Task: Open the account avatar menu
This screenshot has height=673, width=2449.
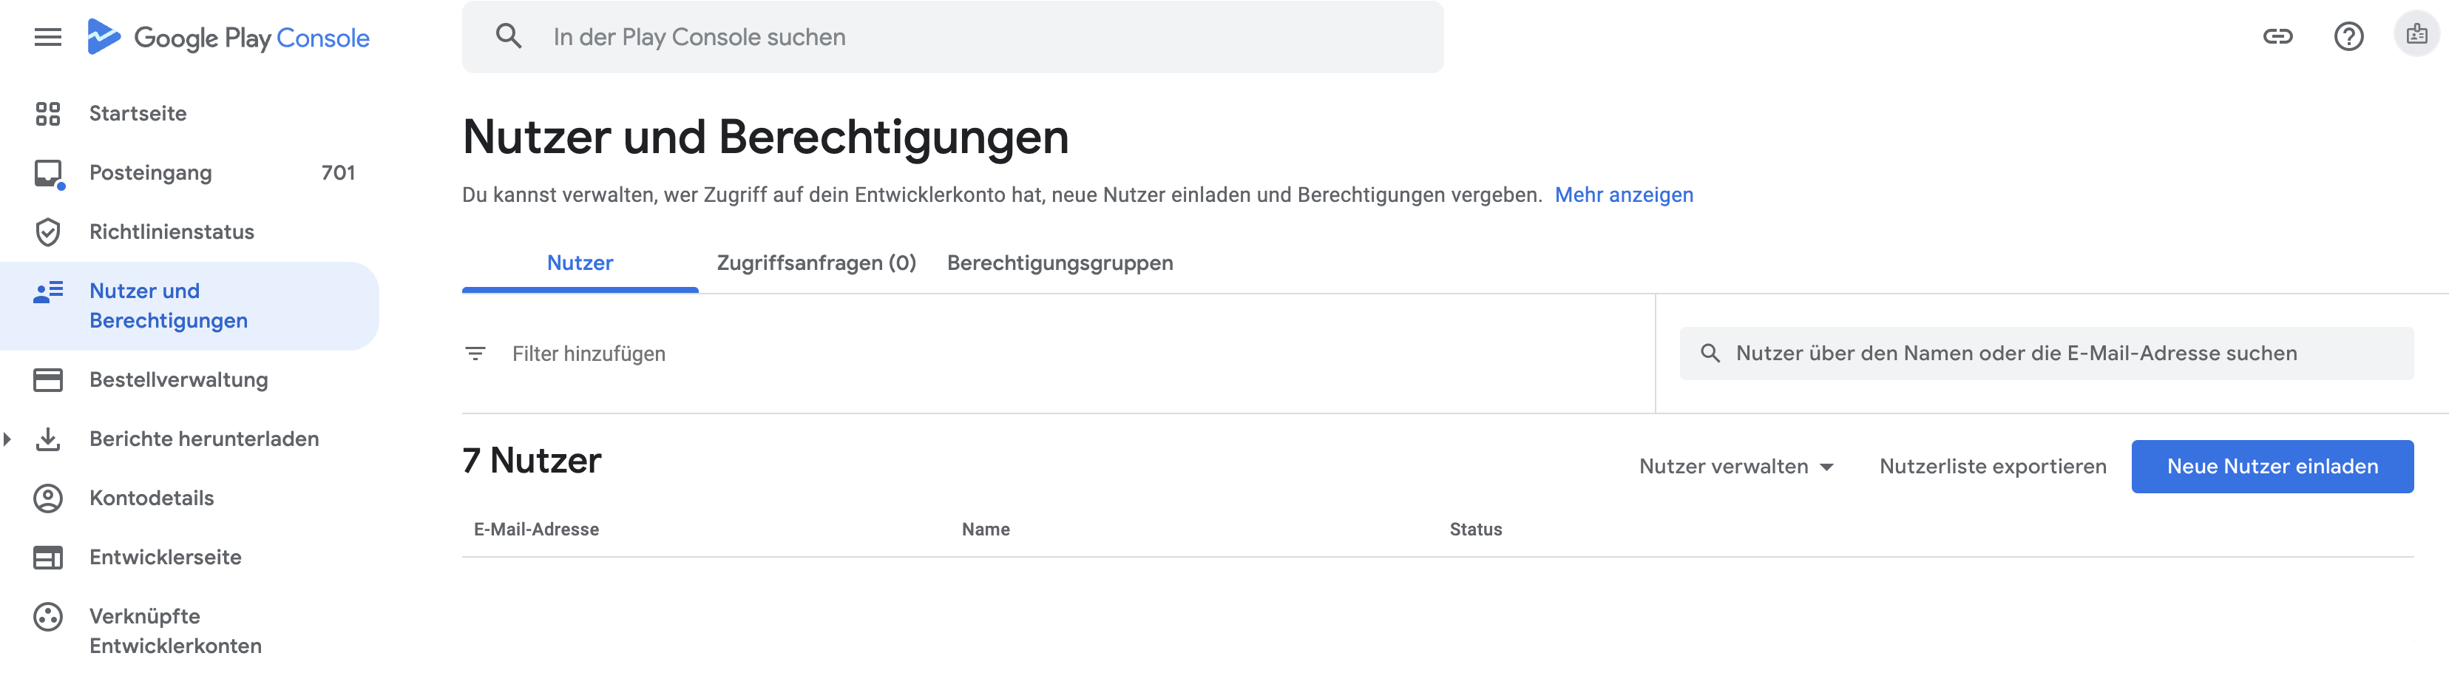Action: (2416, 35)
